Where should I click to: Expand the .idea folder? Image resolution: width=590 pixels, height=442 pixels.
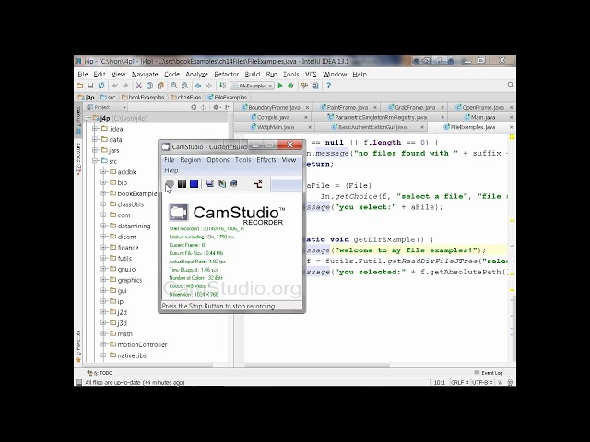point(96,129)
